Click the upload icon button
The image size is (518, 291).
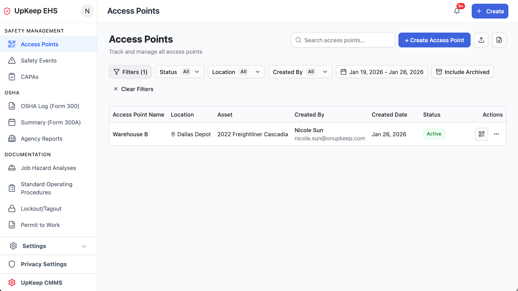pyautogui.click(x=481, y=40)
